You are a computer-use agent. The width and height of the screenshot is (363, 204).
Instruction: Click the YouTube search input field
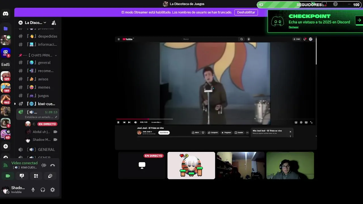click(210, 39)
